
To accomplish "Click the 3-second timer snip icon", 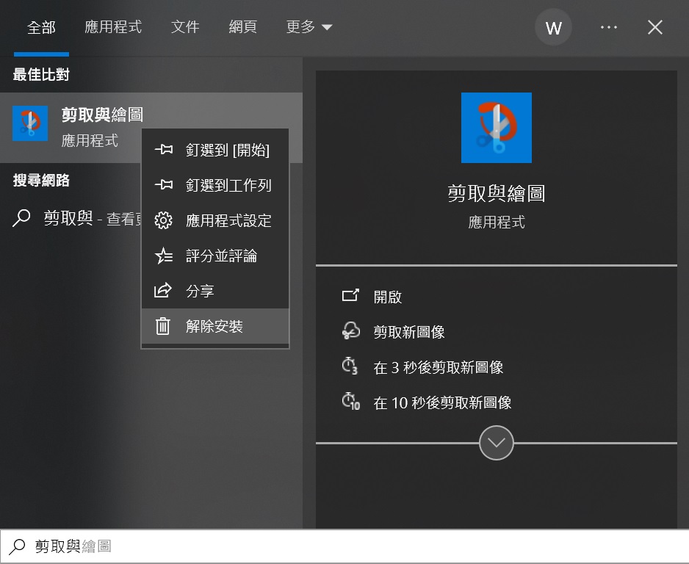I will coord(350,366).
